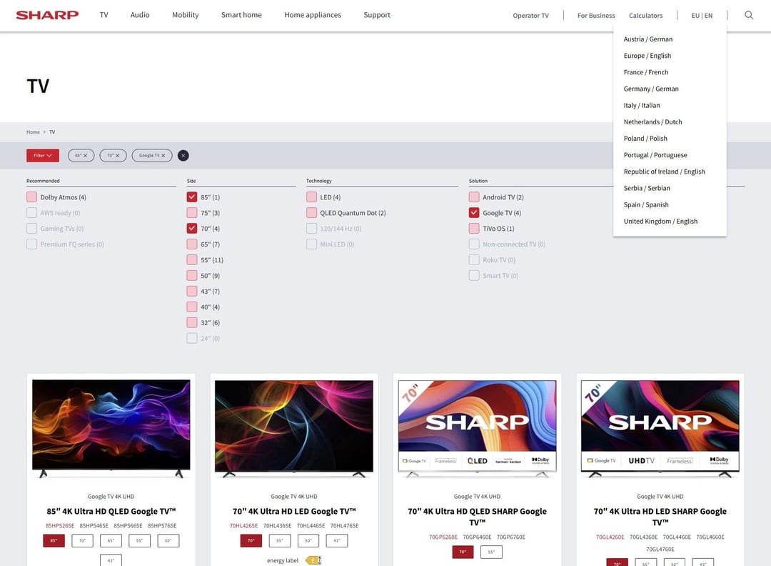Check the Dolby Atmos (4) filter
771x566 pixels.
pyautogui.click(x=32, y=197)
